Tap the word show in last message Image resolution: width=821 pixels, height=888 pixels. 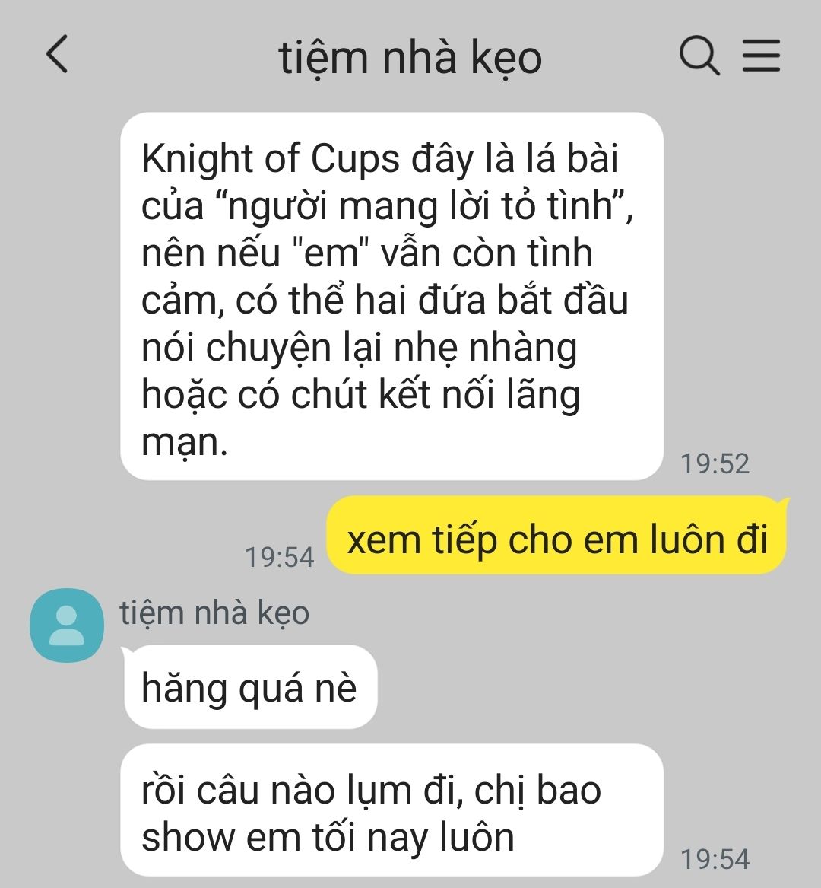tap(189, 838)
